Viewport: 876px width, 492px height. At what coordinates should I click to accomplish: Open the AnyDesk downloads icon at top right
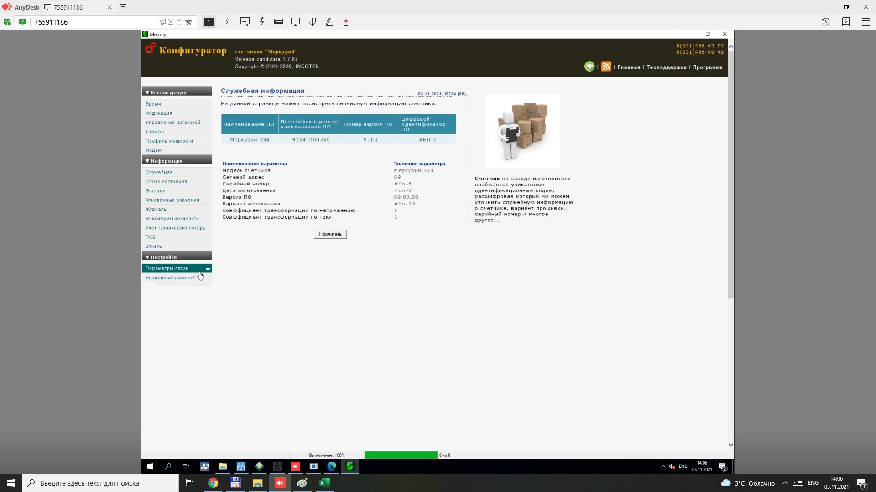[846, 21]
